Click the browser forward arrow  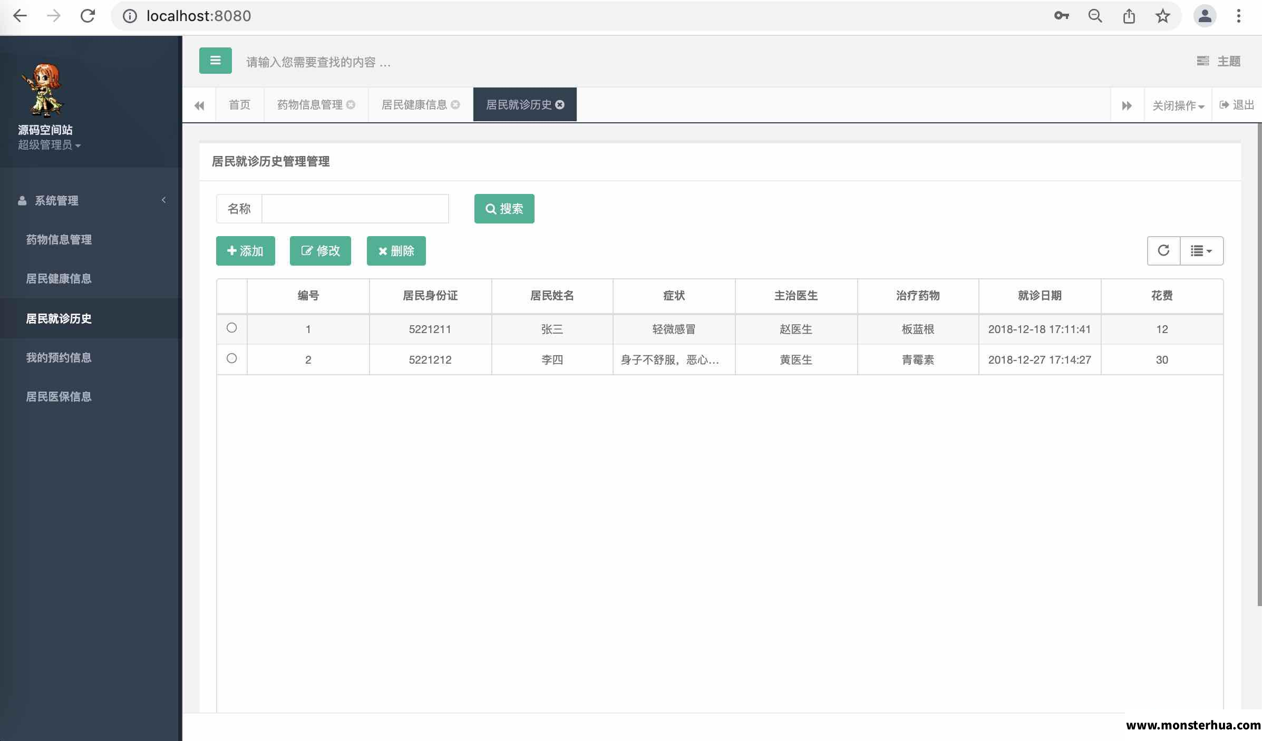[53, 16]
